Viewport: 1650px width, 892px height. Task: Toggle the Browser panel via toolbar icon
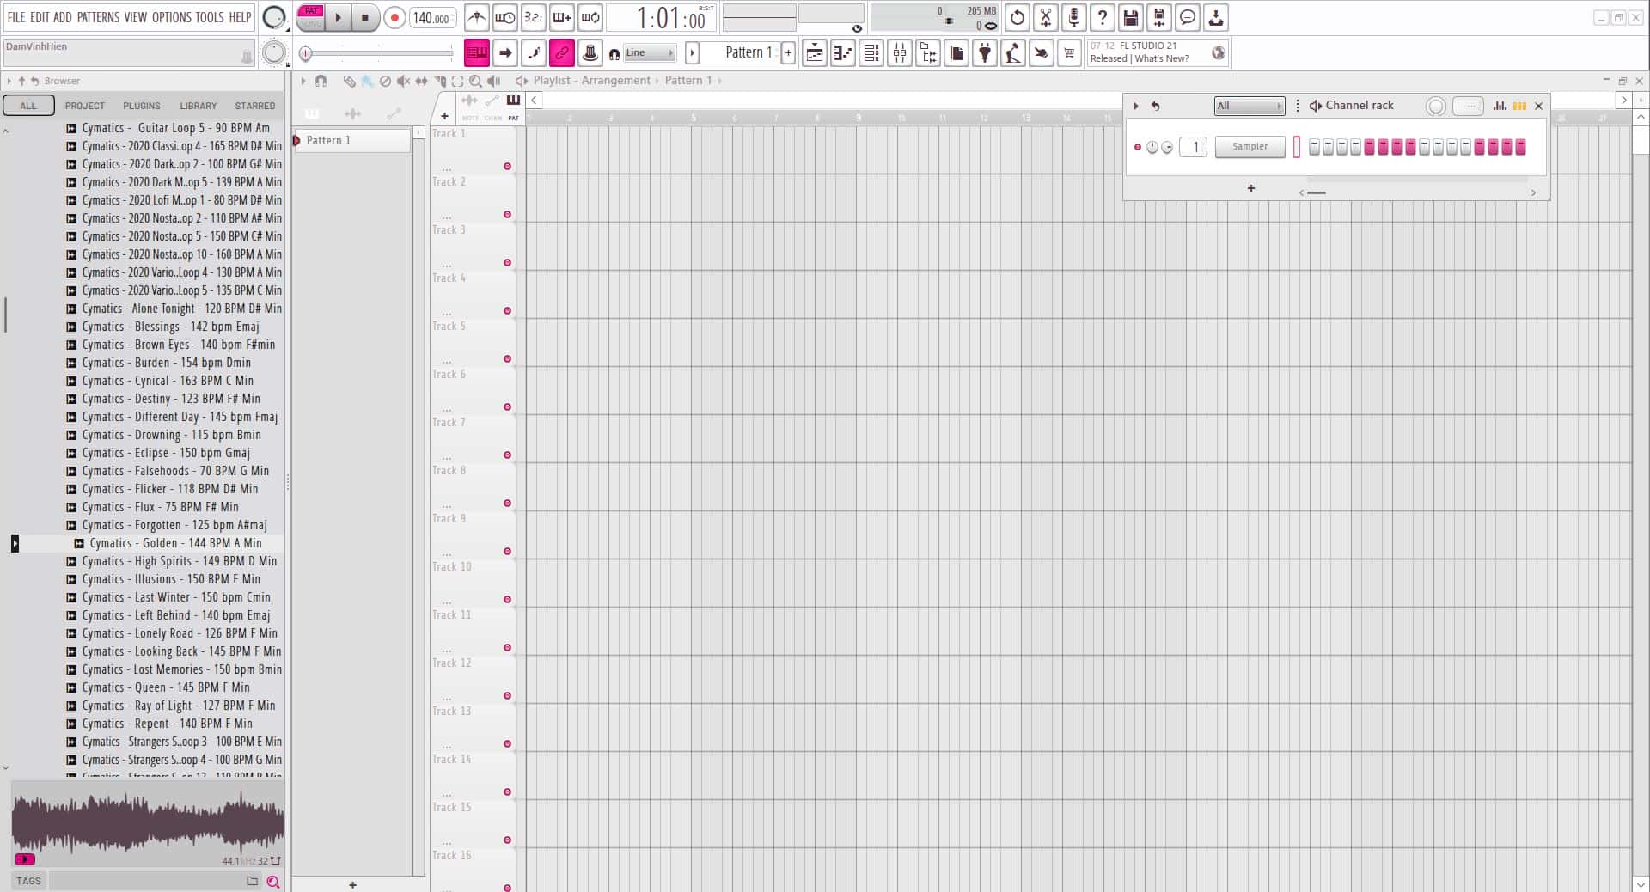pyautogui.click(x=928, y=53)
